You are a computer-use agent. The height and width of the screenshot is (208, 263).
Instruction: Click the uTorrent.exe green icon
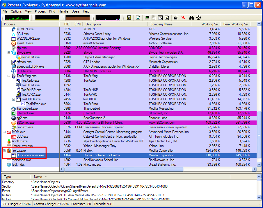14,113
